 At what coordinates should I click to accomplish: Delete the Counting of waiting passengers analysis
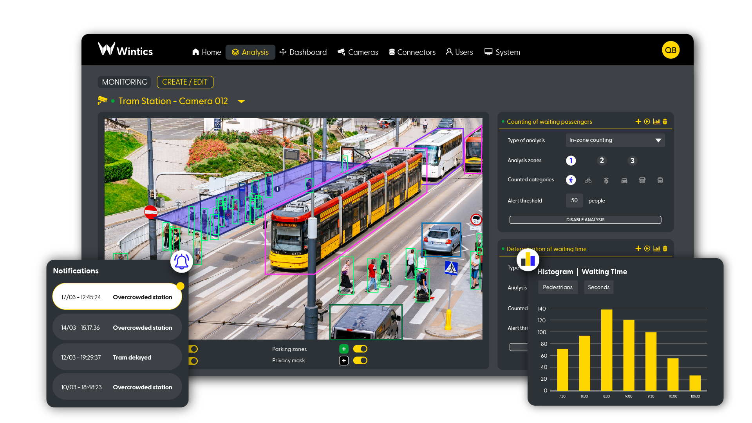(665, 122)
